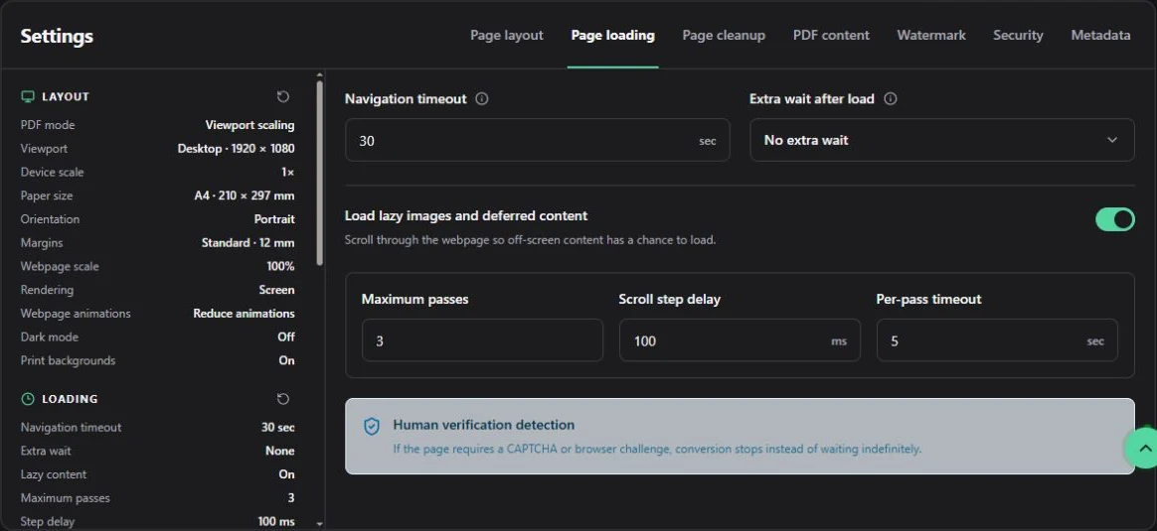The height and width of the screenshot is (531, 1157).
Task: Click the Device scale summary row
Action: (157, 173)
